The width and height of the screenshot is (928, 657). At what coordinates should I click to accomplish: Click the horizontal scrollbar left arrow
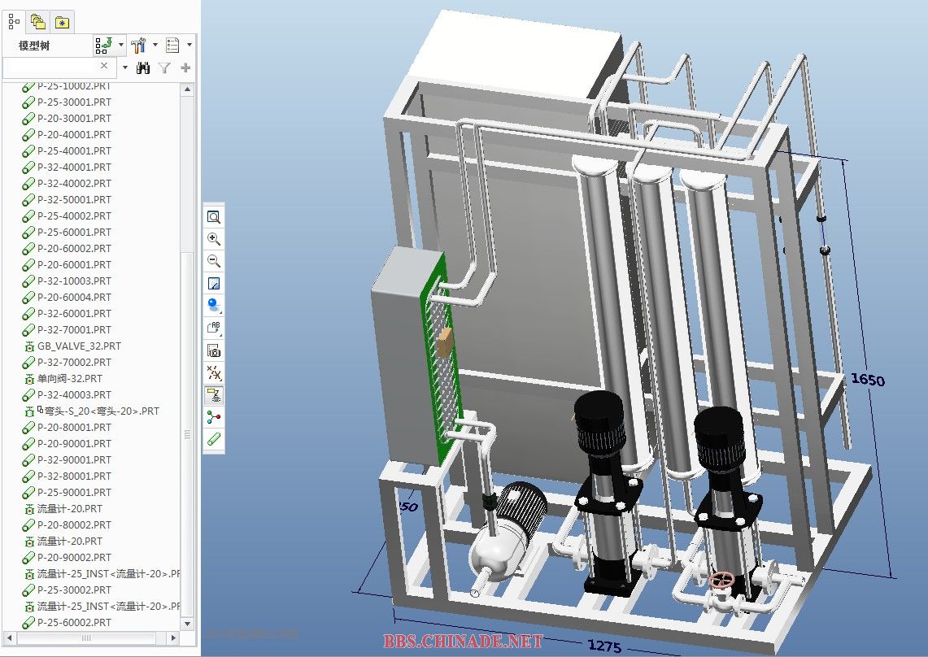(10, 638)
